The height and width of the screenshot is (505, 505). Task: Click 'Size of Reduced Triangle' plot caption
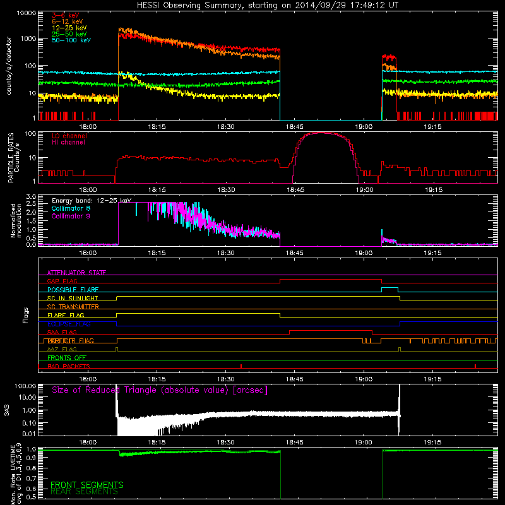pos(160,390)
